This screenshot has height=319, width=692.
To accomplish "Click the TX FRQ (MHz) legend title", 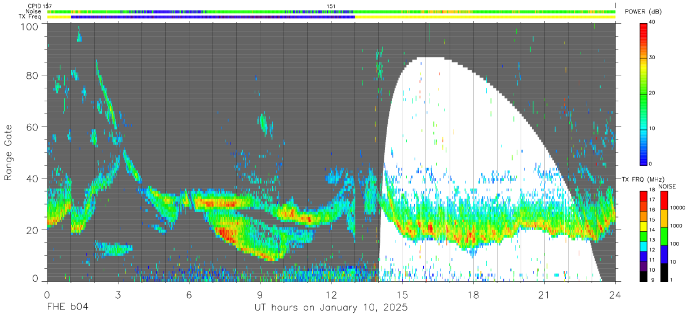I will click(x=642, y=179).
